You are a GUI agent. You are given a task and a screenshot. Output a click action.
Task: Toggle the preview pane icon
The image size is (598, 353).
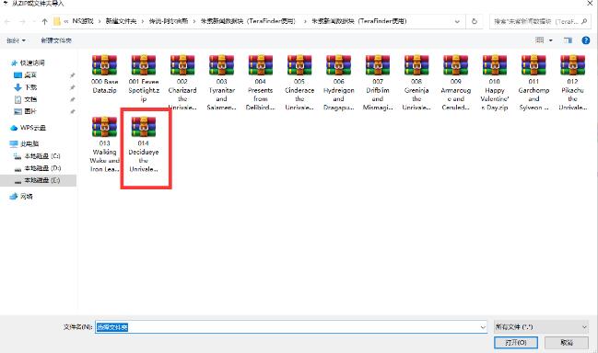coord(568,40)
